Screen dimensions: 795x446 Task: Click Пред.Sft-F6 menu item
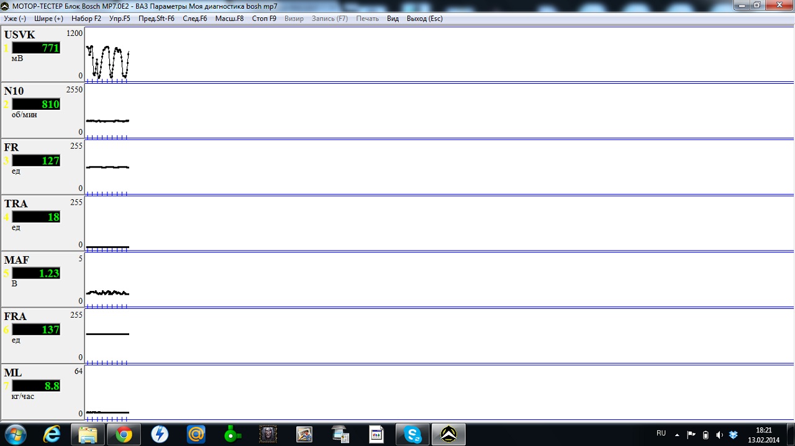coord(157,19)
